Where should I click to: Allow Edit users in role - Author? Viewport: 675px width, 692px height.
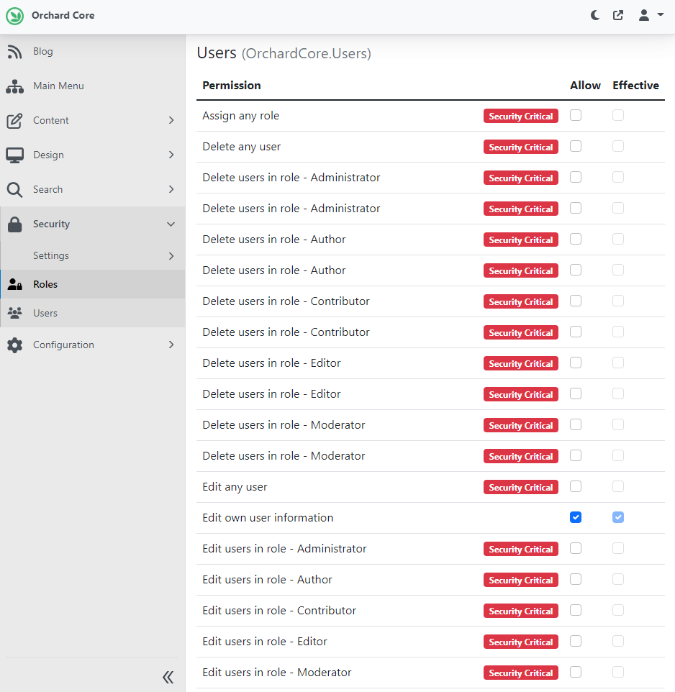576,579
